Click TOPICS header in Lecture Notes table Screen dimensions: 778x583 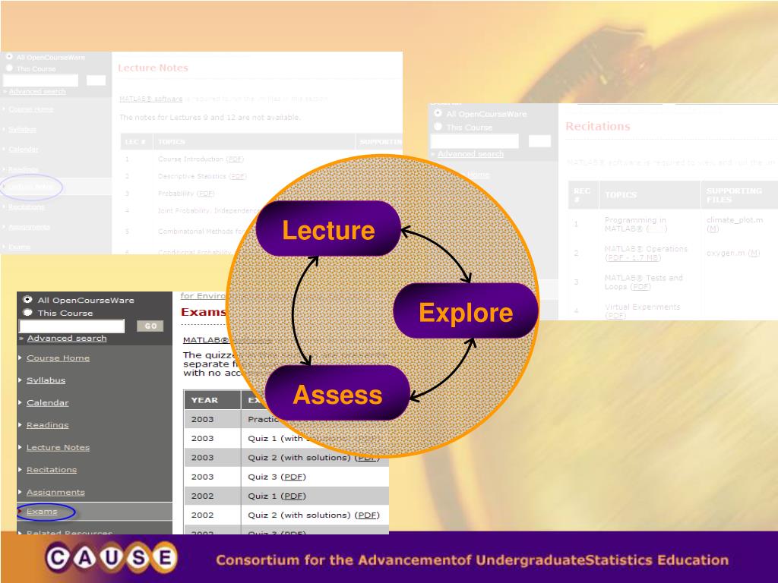171,142
